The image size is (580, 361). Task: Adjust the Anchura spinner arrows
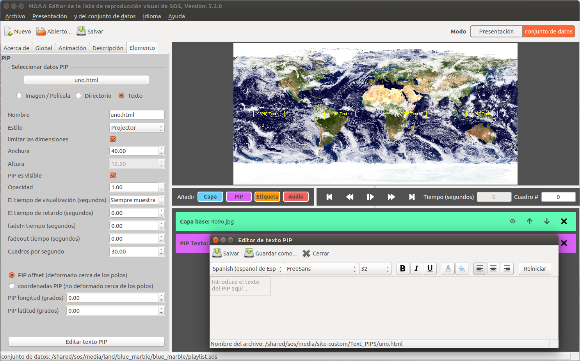[x=161, y=151]
